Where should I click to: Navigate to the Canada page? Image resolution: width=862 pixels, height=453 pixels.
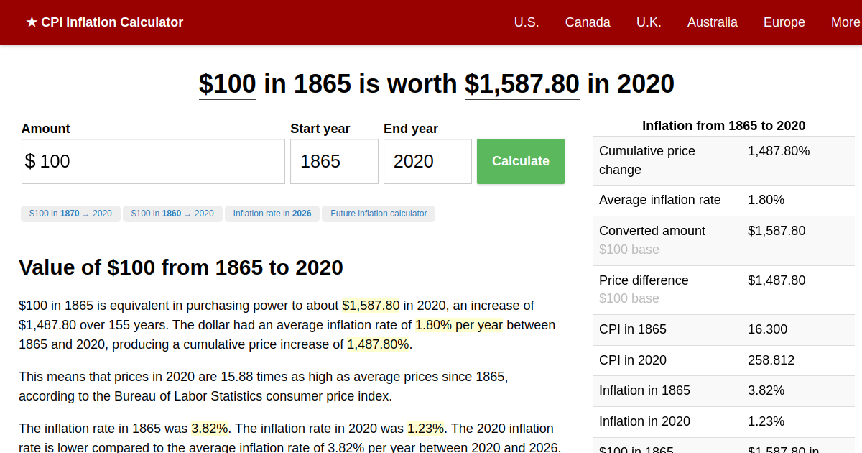[588, 22]
